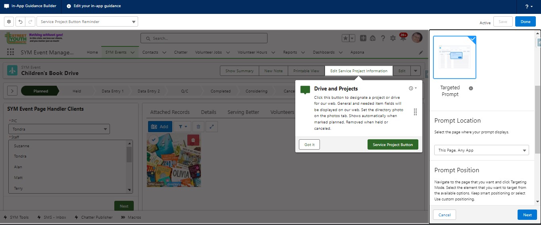
Task: Open the Trailhead guidance center icon
Action: point(373,38)
